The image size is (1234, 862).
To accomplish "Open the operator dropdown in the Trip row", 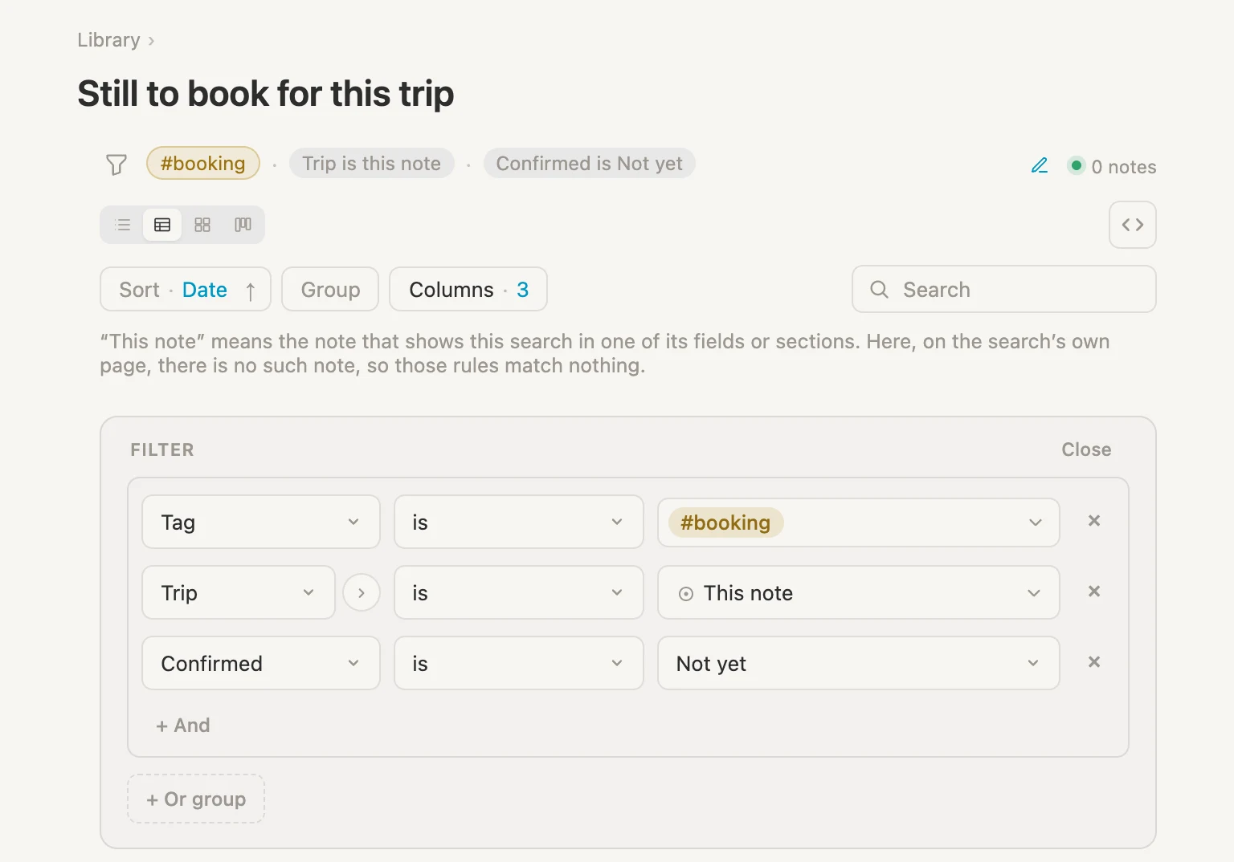I will pyautogui.click(x=519, y=592).
